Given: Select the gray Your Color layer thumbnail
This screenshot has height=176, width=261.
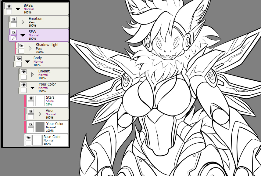Looking at the screenshot, I should pyautogui.click(x=40, y=127).
